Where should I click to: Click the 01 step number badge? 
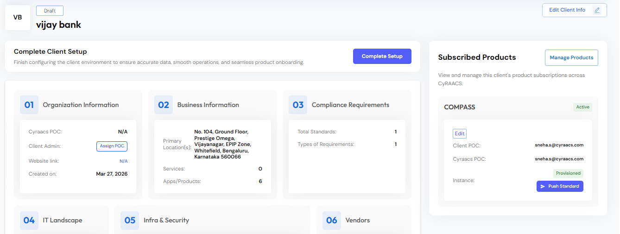click(29, 105)
